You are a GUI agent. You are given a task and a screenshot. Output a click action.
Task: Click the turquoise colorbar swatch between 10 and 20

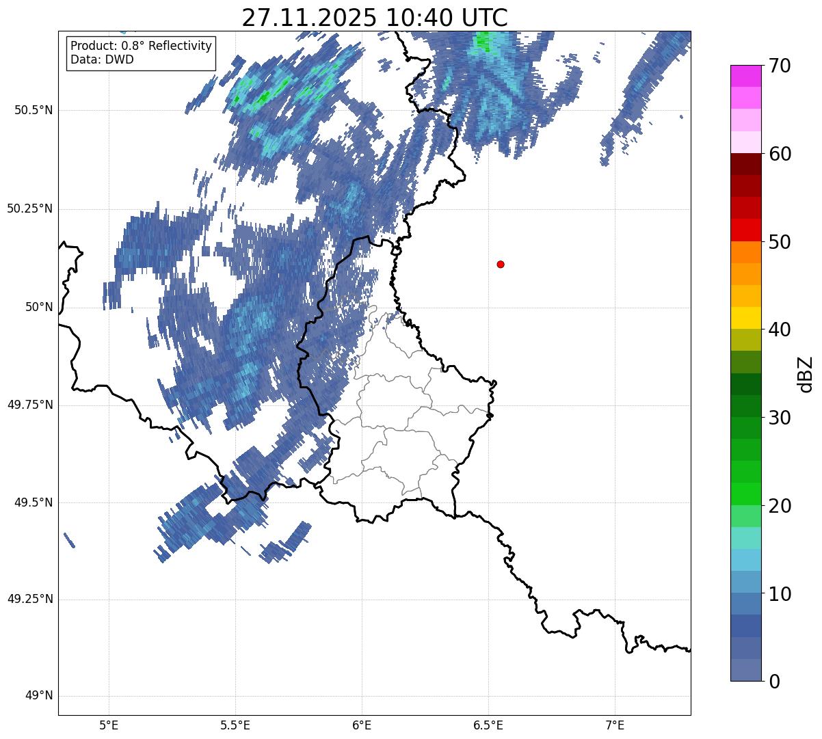click(746, 538)
